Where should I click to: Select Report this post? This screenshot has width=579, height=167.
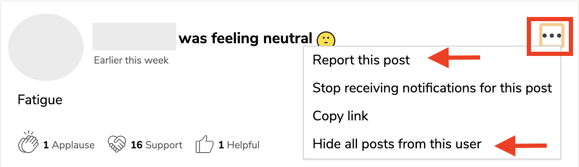(361, 60)
